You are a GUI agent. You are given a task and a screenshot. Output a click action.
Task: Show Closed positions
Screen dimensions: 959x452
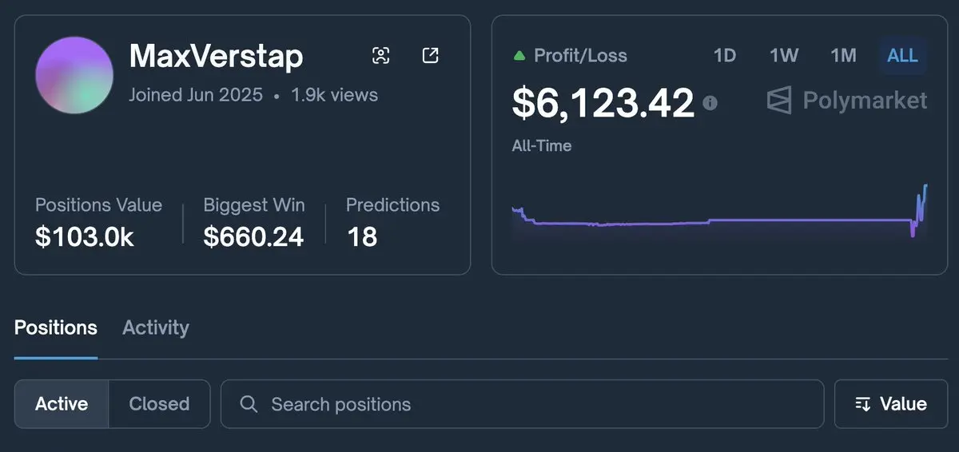pos(159,404)
